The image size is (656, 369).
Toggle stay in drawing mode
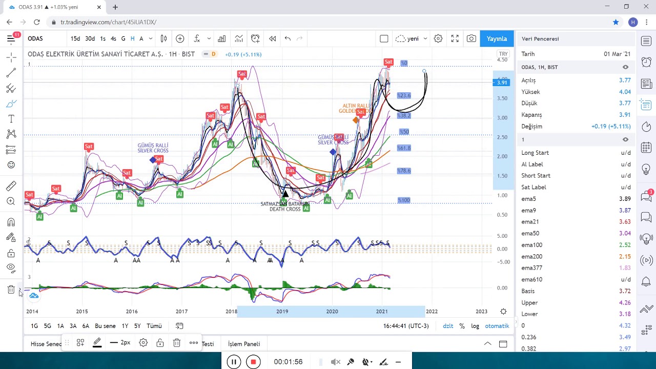coord(11,237)
